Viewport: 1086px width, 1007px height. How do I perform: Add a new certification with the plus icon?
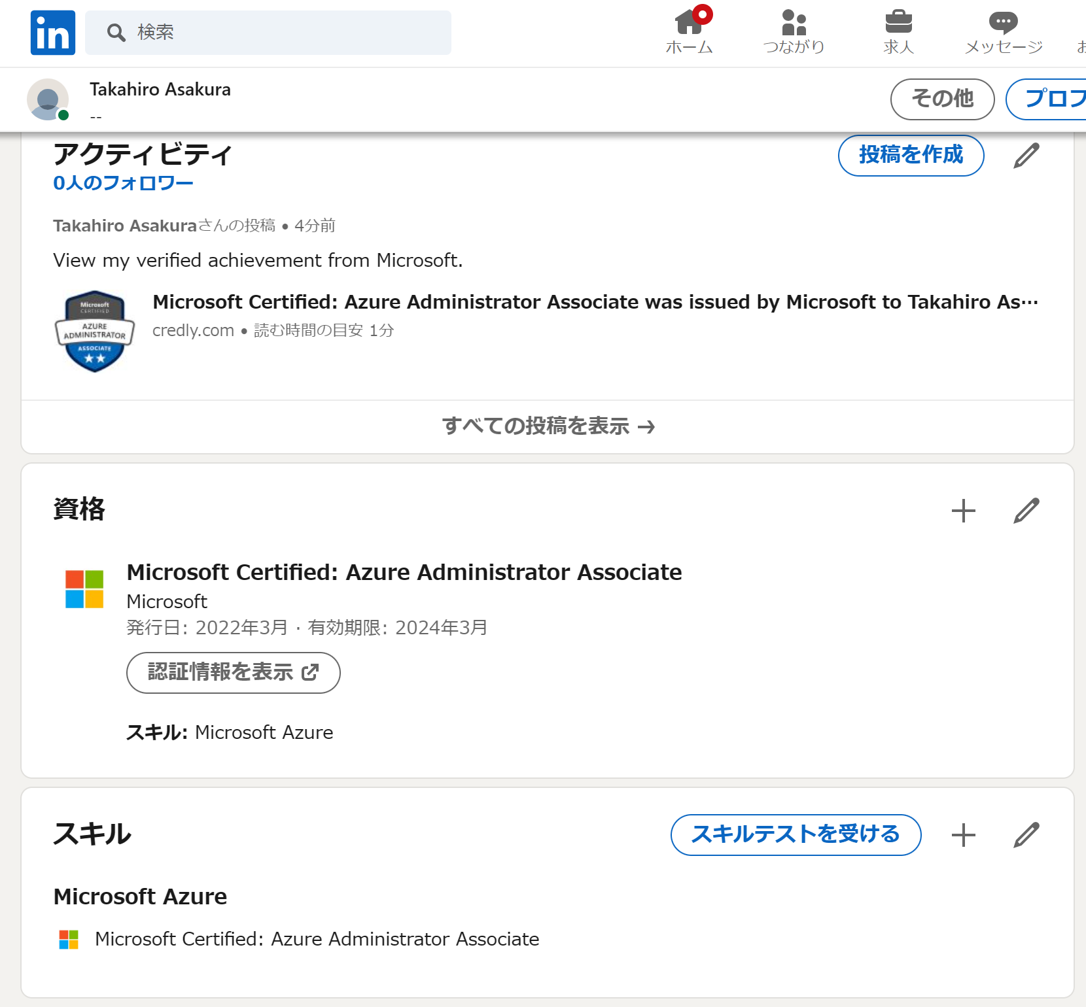click(962, 510)
